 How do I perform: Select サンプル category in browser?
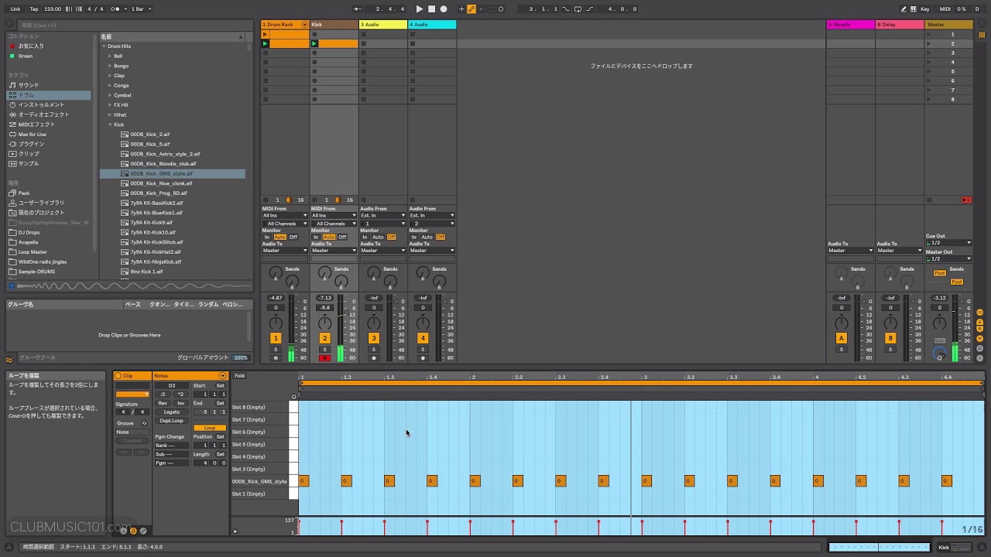pyautogui.click(x=29, y=163)
